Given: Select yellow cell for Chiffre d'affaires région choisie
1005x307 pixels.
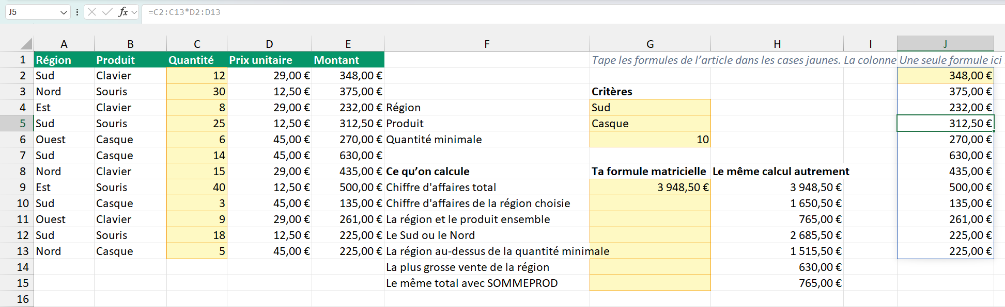Looking at the screenshot, I should point(650,203).
